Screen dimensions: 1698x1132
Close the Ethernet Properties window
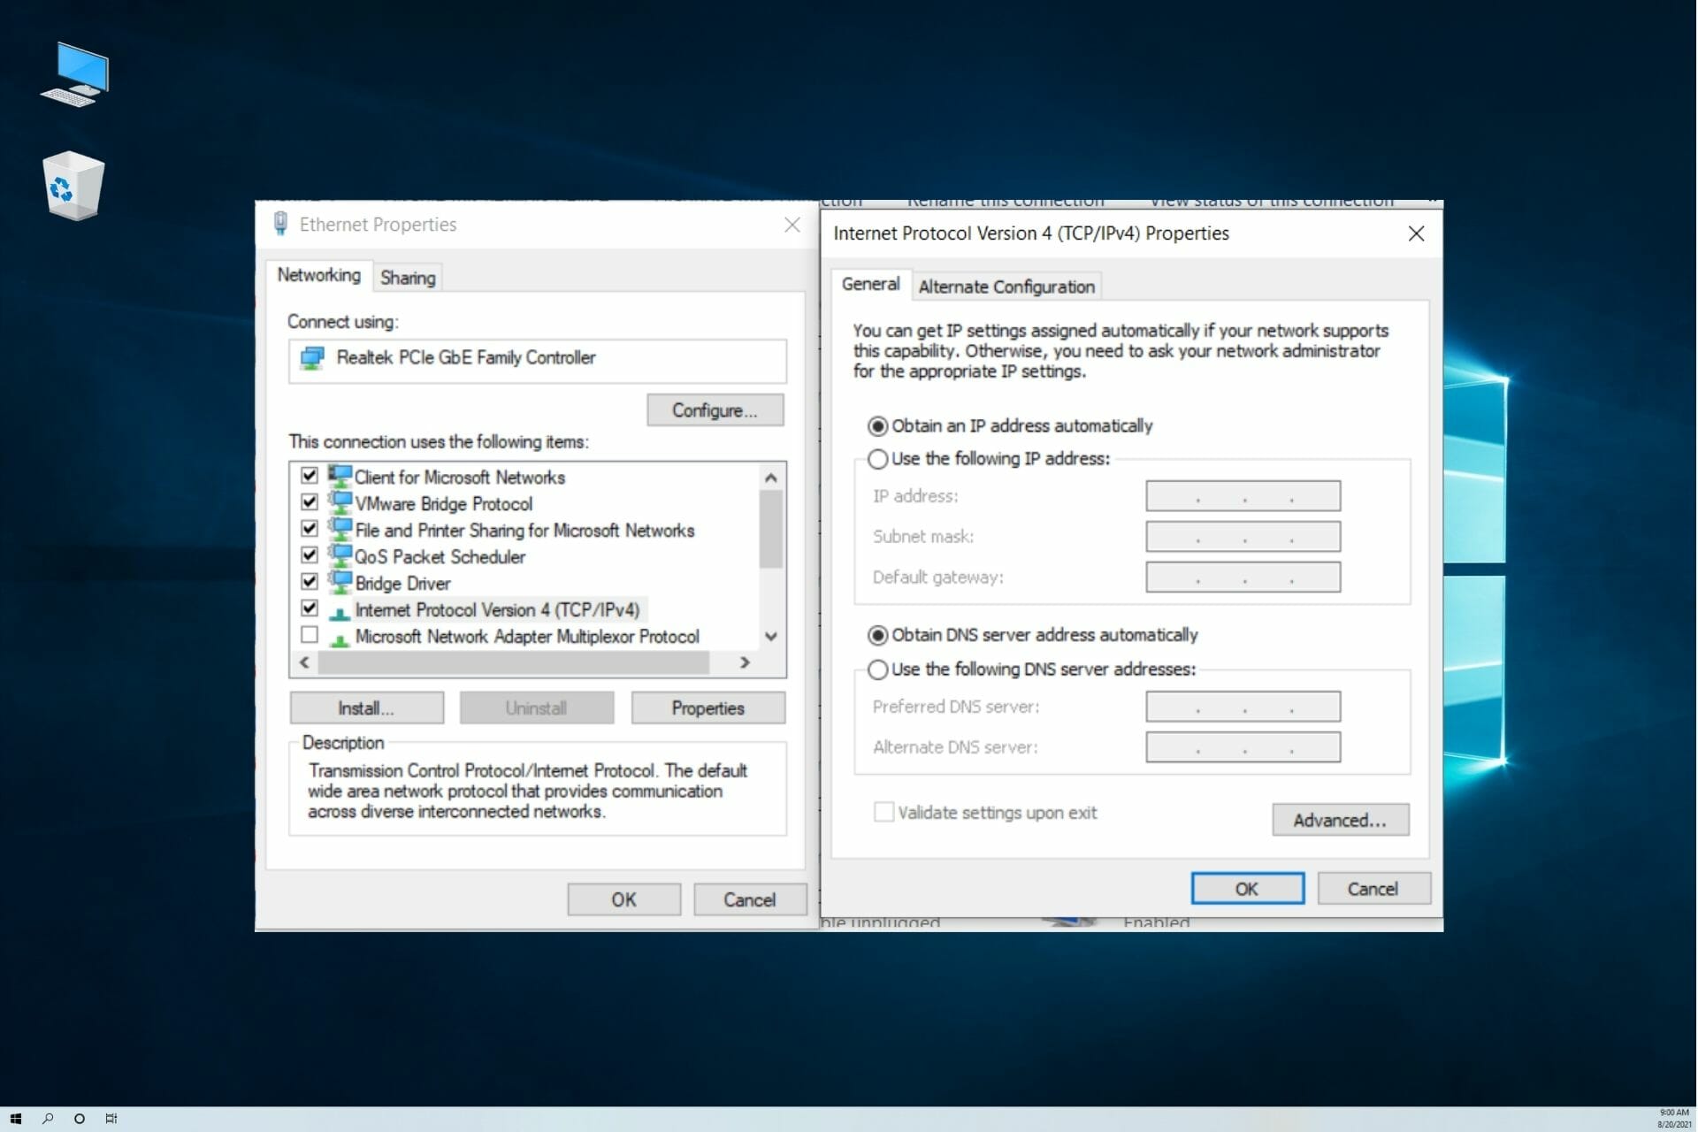pyautogui.click(x=792, y=225)
